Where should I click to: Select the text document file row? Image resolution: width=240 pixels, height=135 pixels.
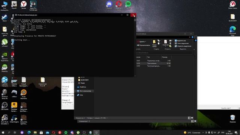click(153, 66)
